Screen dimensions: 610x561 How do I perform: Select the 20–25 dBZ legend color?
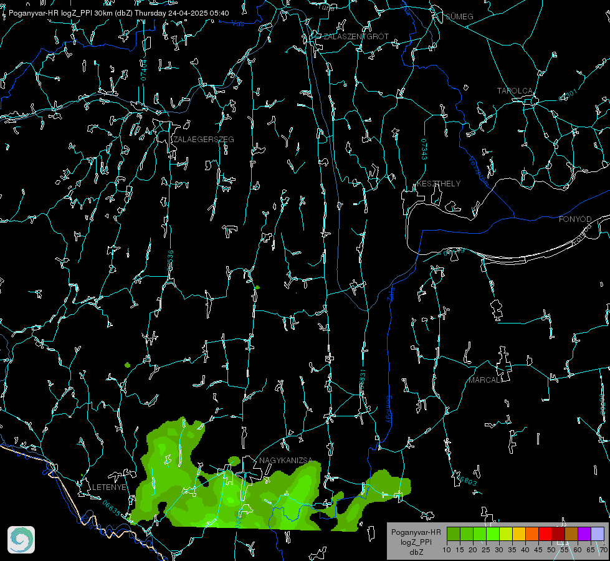tap(480, 534)
